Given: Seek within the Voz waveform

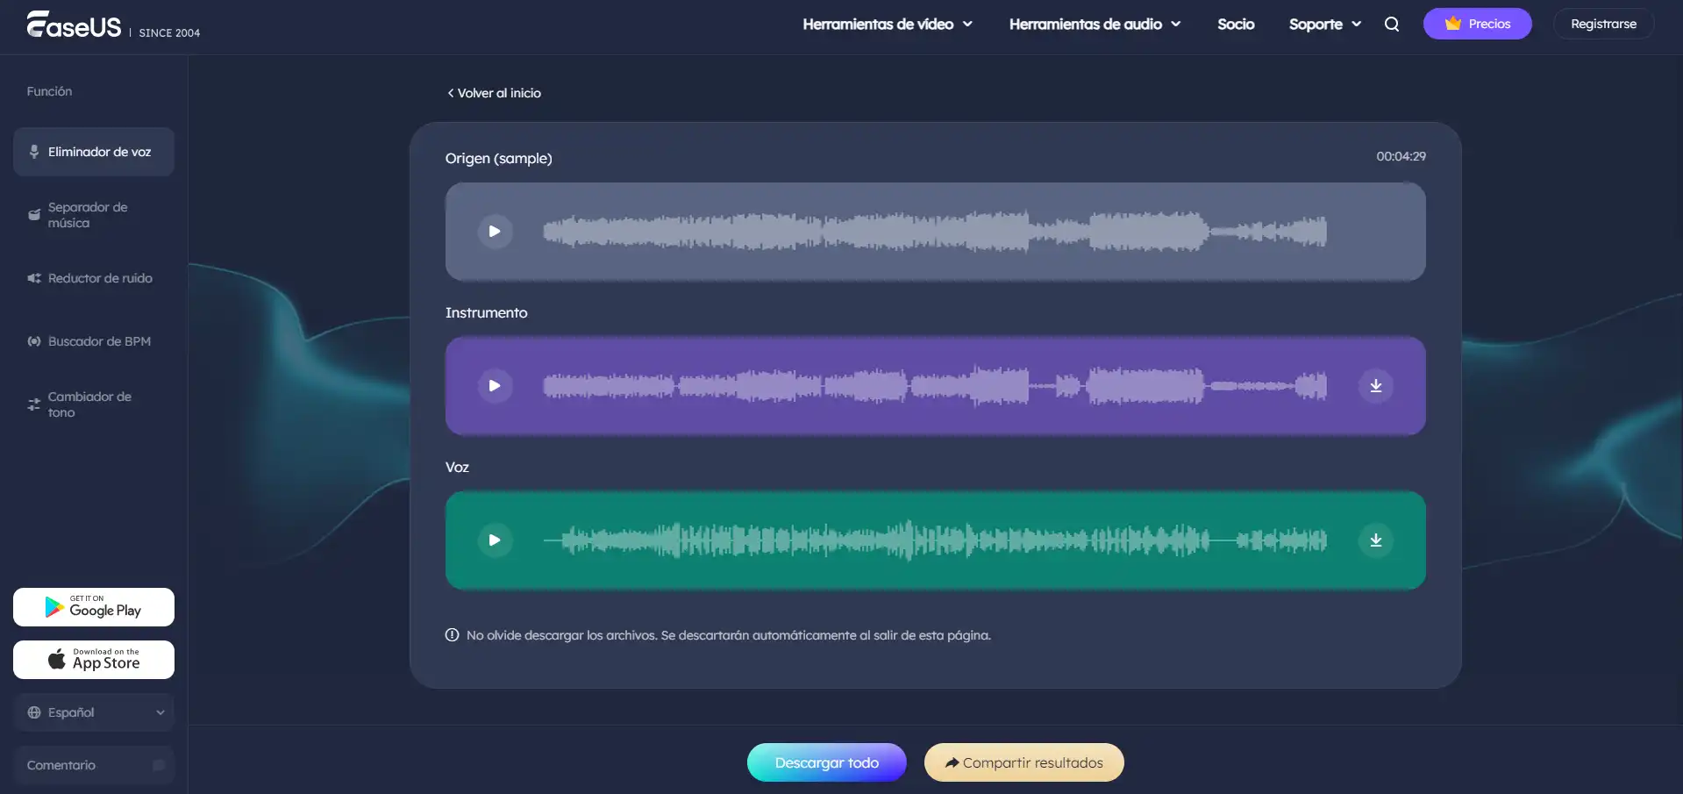Looking at the screenshot, I should pyautogui.click(x=935, y=540).
